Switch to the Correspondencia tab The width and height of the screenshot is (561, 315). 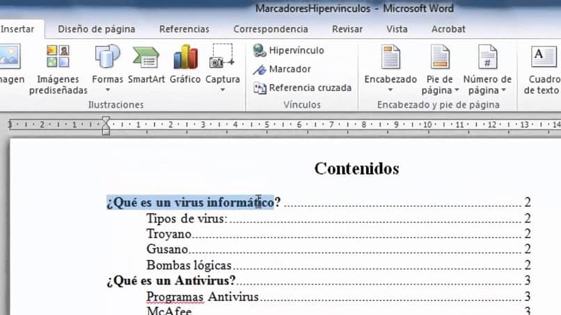click(271, 29)
